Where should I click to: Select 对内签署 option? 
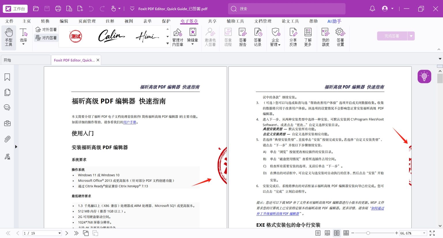point(46,38)
